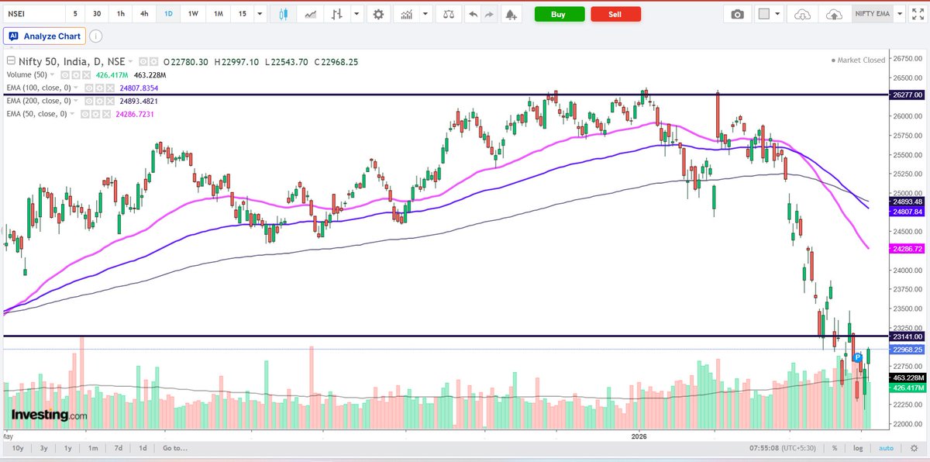This screenshot has height=462, width=930.
Task: Click the Analyze Chart AI button
Action: pyautogui.click(x=43, y=36)
